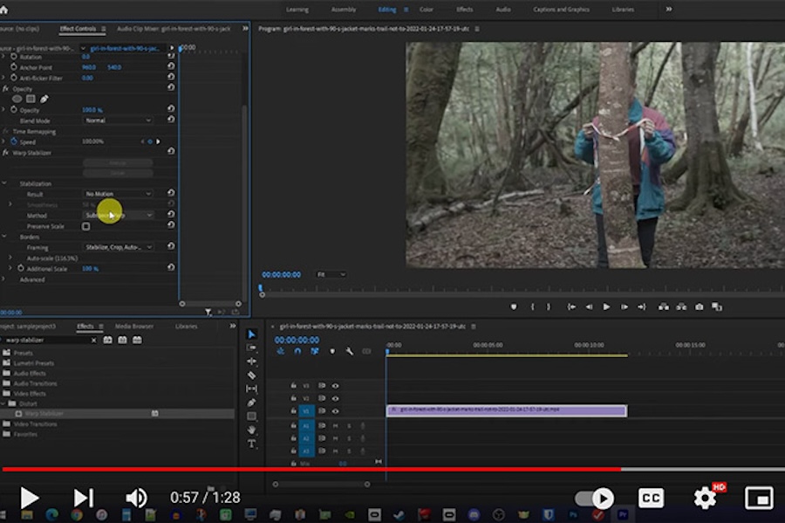The image size is (785, 523).
Task: Toggle closed captions CC button
Action: pos(651,498)
